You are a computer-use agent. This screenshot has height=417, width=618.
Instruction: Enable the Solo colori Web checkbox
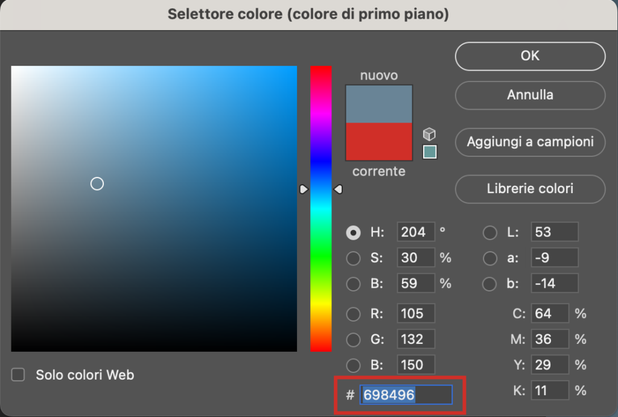pos(19,375)
